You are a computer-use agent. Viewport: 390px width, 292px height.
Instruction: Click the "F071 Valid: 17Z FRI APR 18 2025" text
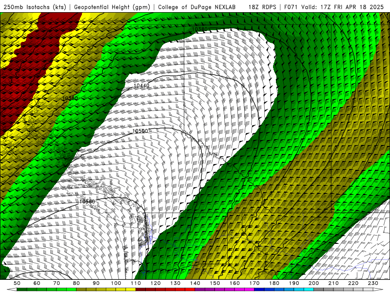coord(334,7)
